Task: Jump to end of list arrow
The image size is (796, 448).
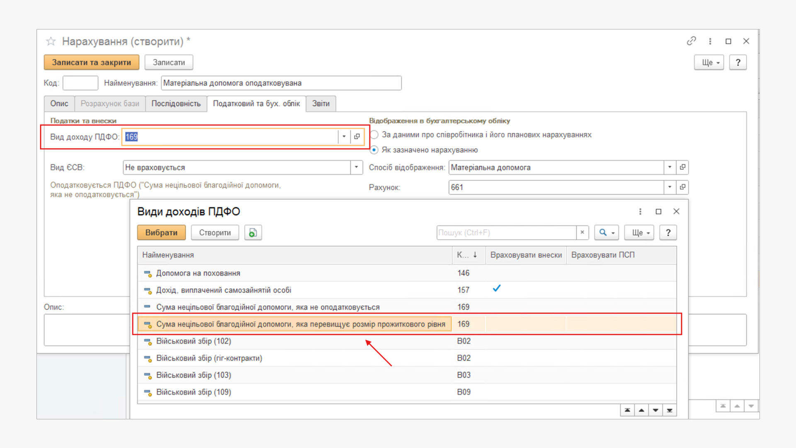Action: click(x=670, y=410)
